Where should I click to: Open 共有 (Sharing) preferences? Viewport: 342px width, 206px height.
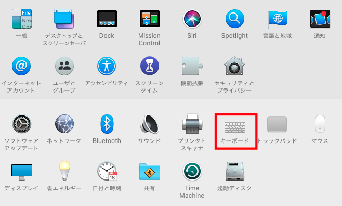[149, 172]
